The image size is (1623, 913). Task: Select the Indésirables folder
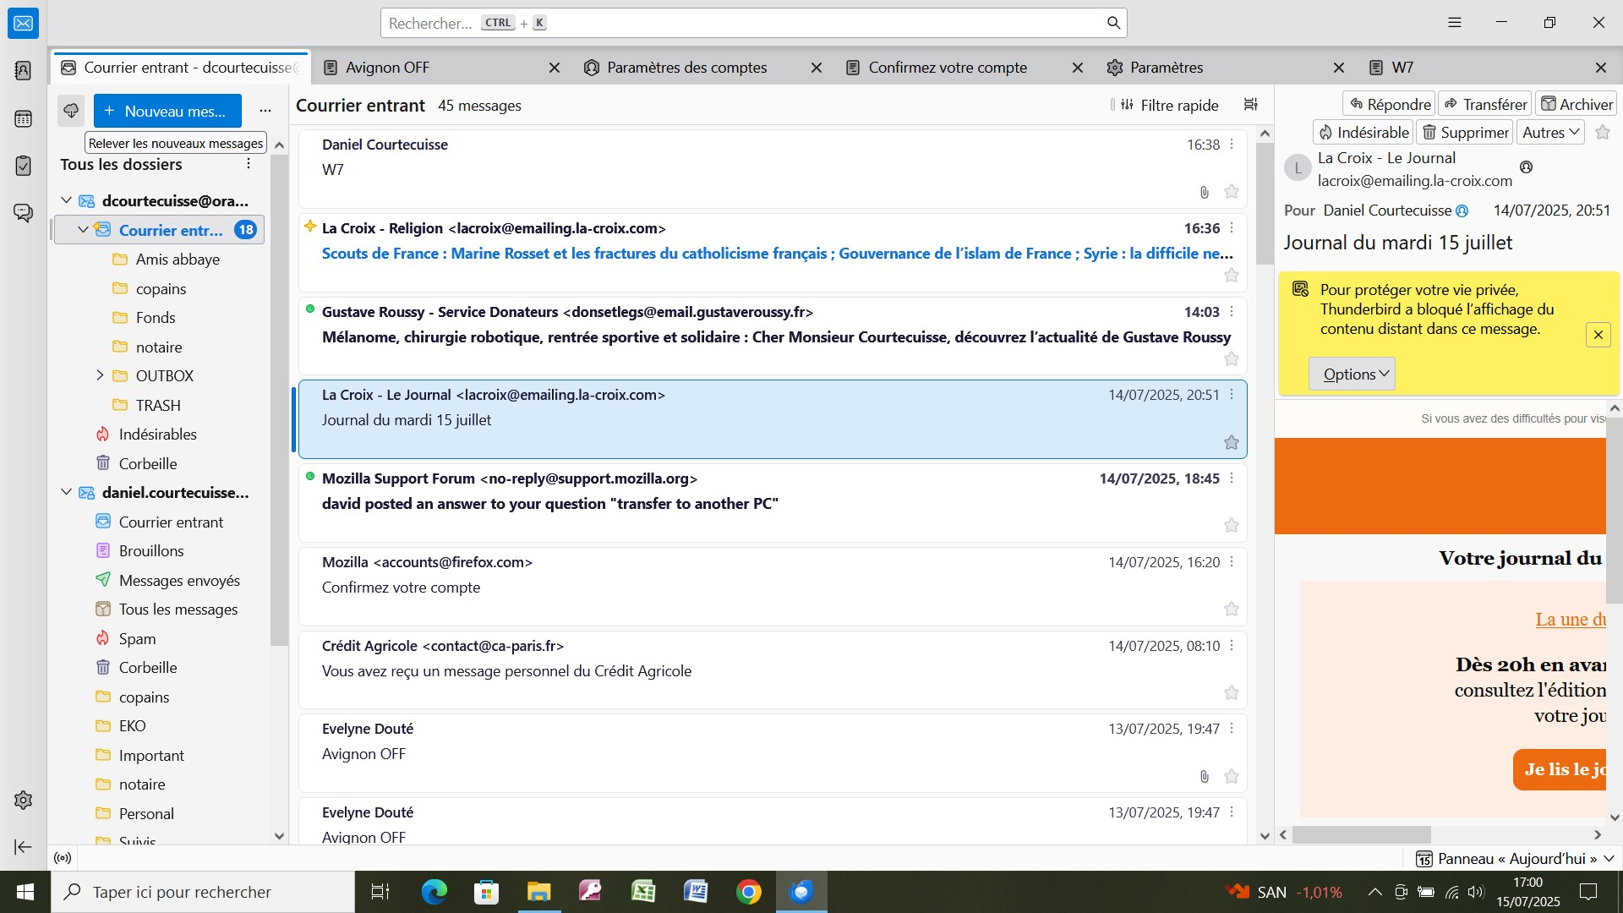[157, 435]
